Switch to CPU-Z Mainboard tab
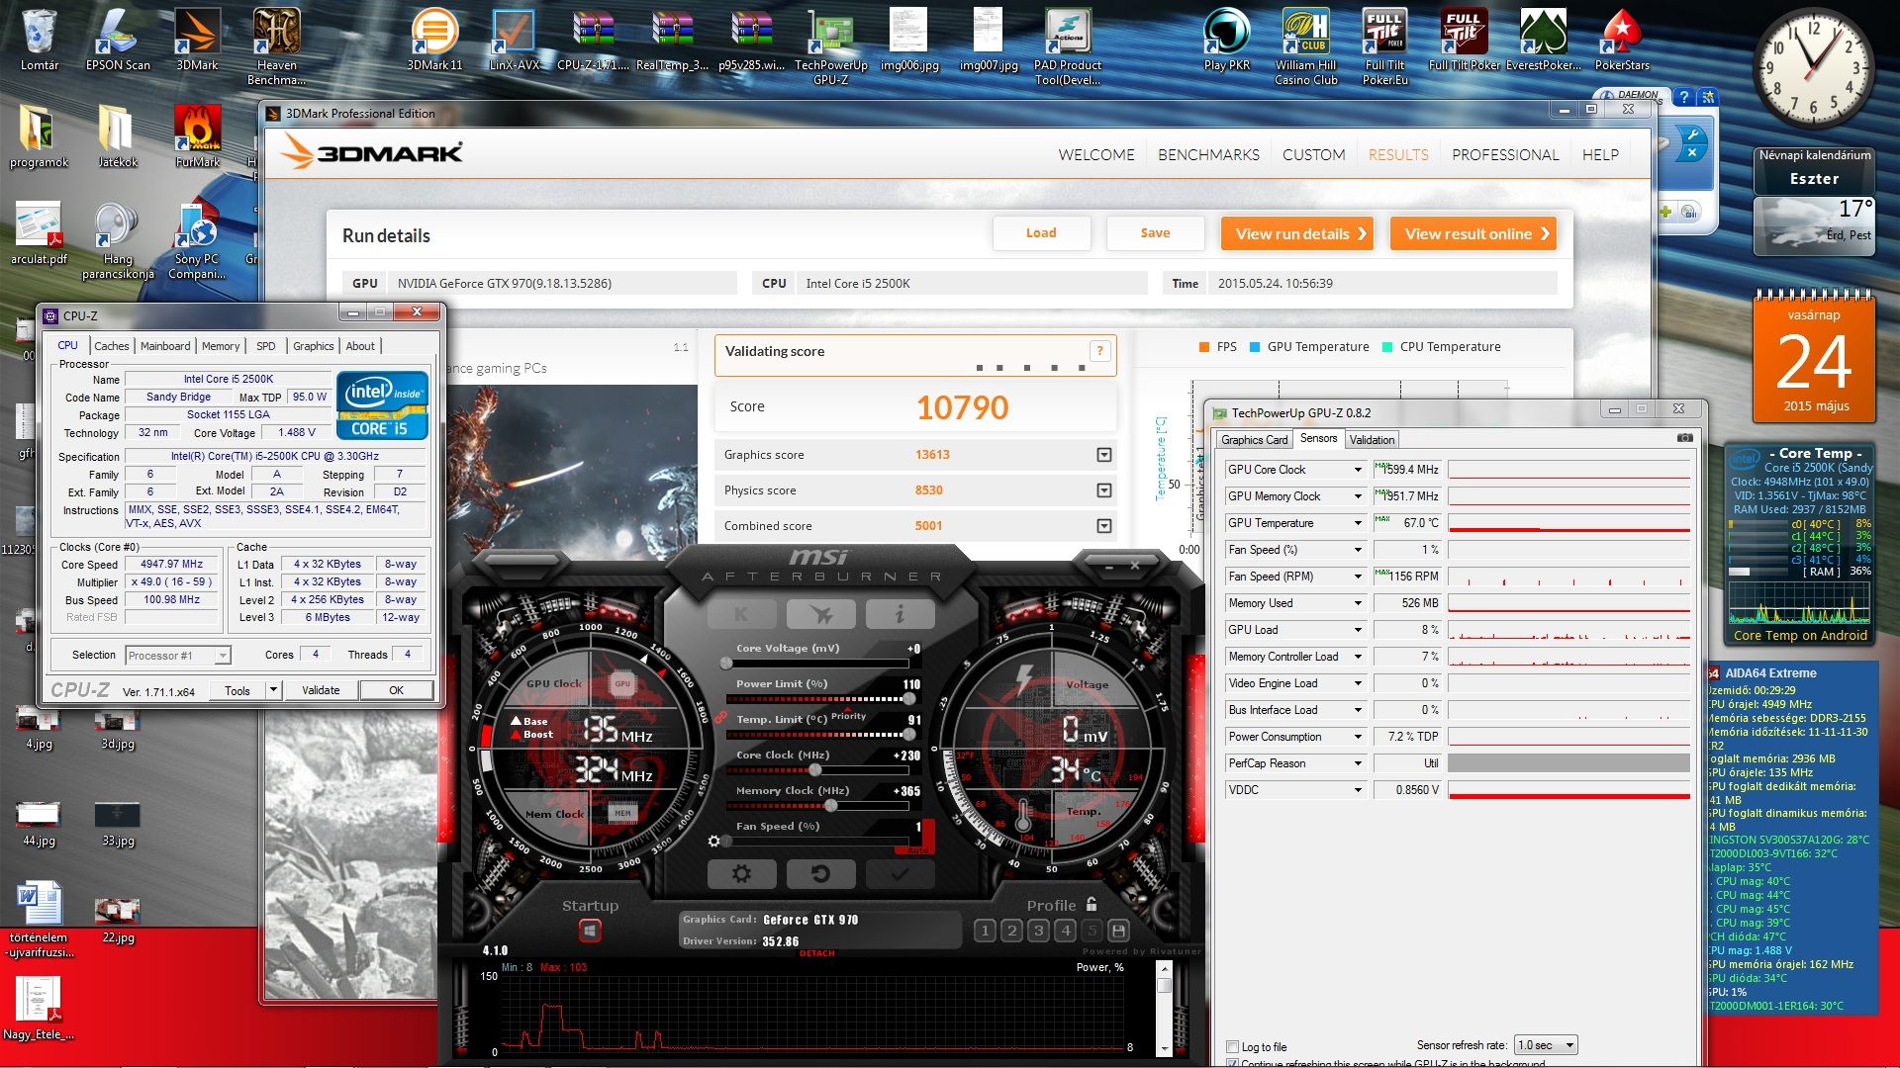Viewport: 1900px width, 1068px height. tap(165, 346)
